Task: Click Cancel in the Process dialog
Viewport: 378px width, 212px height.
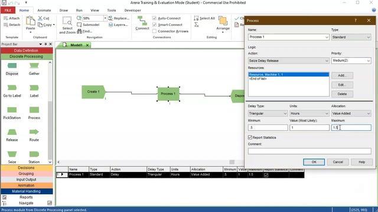Action: [338, 162]
